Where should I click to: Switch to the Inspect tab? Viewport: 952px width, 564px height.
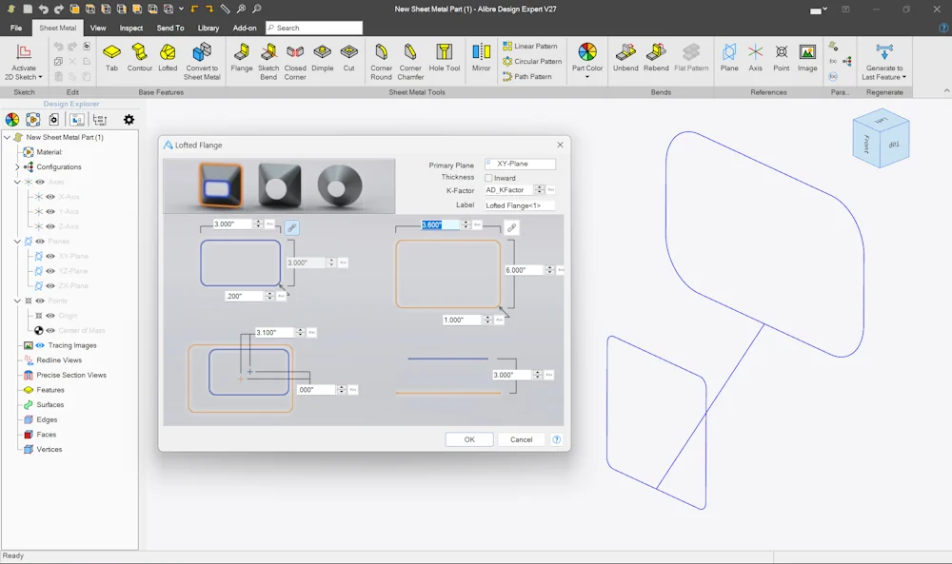pos(131,28)
